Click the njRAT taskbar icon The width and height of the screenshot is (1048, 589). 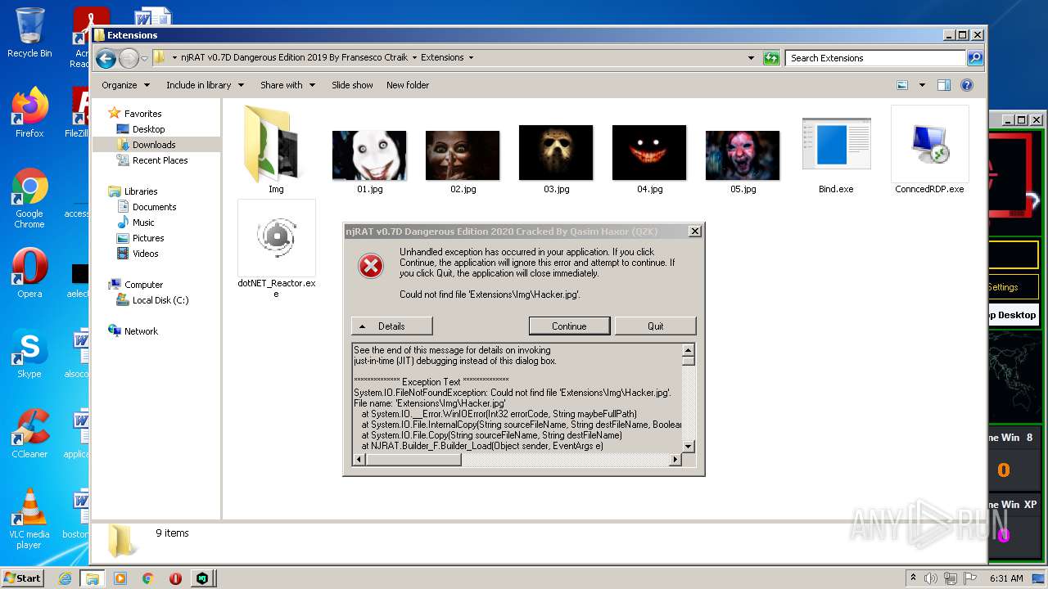click(x=202, y=578)
